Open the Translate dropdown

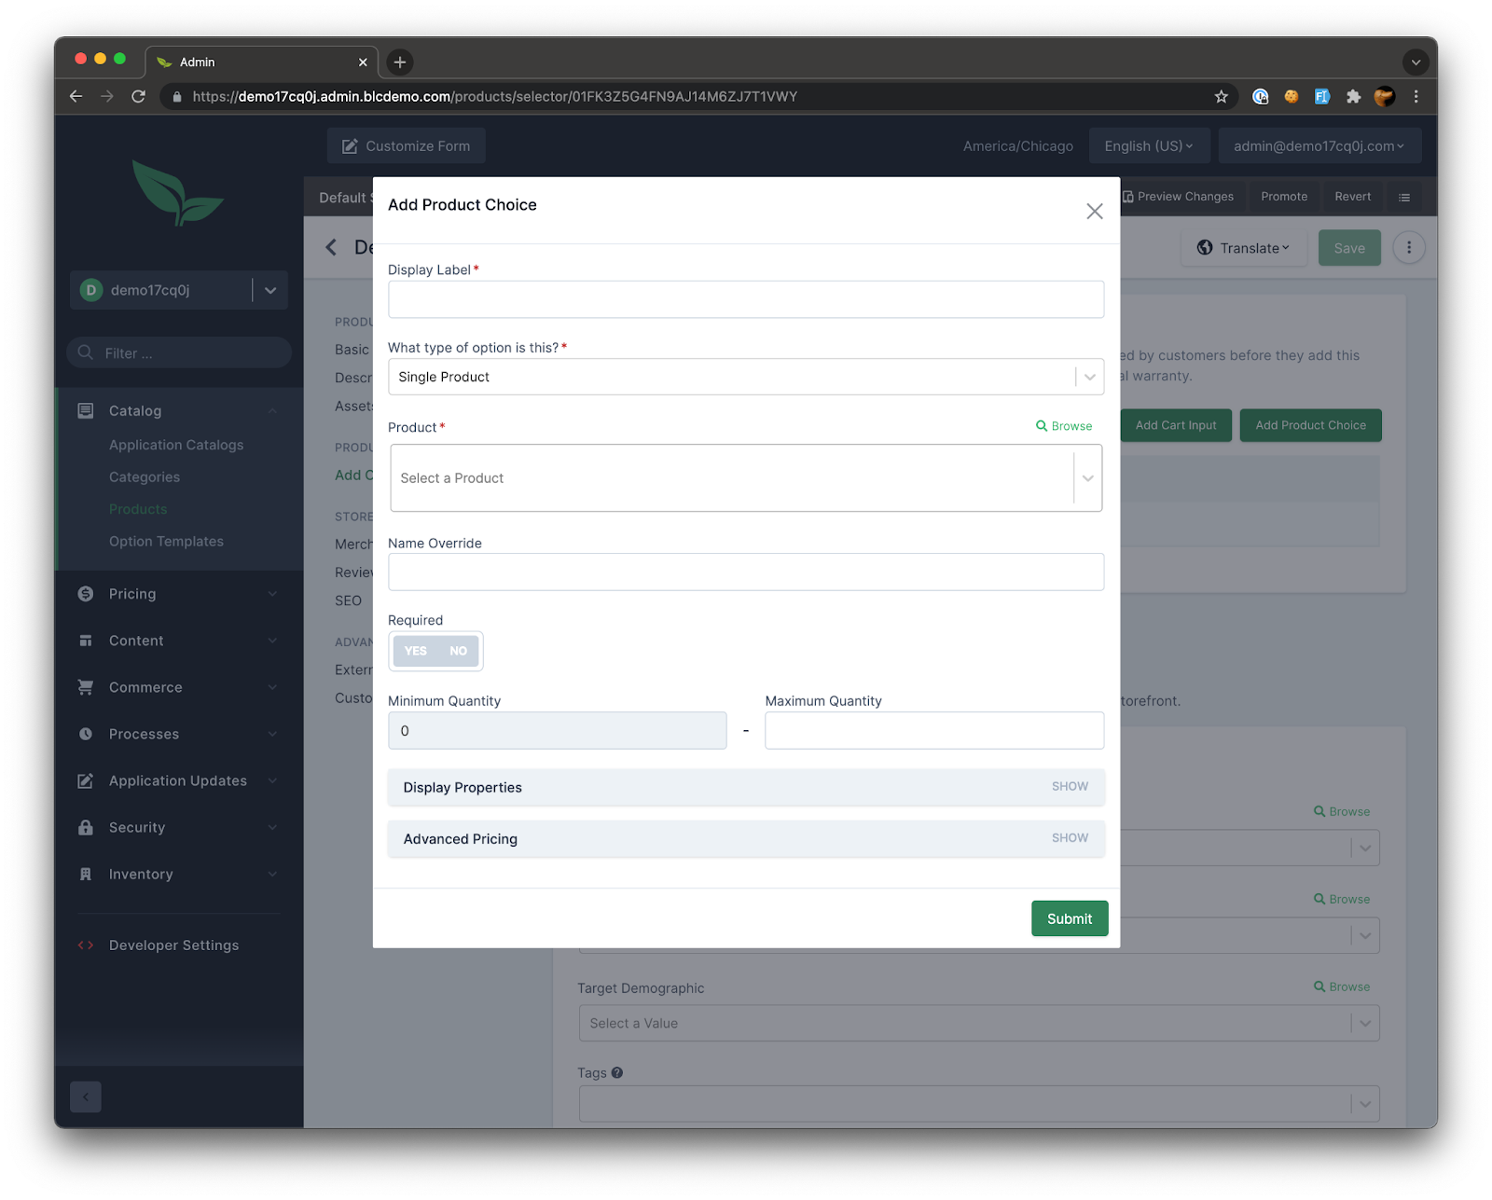click(1243, 248)
